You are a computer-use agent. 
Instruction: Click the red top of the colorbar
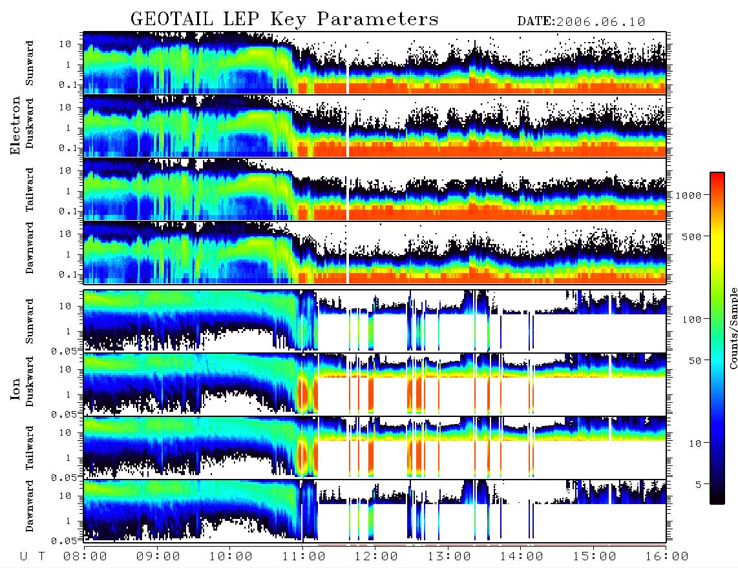click(717, 179)
